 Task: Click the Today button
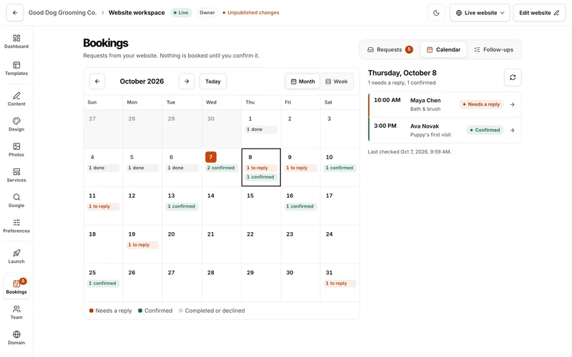click(x=213, y=81)
